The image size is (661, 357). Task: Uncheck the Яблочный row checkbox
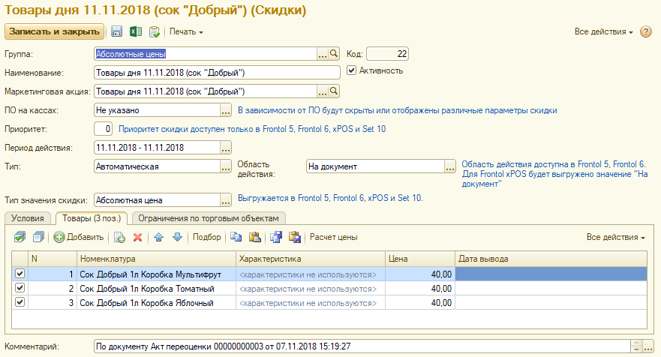tap(20, 302)
